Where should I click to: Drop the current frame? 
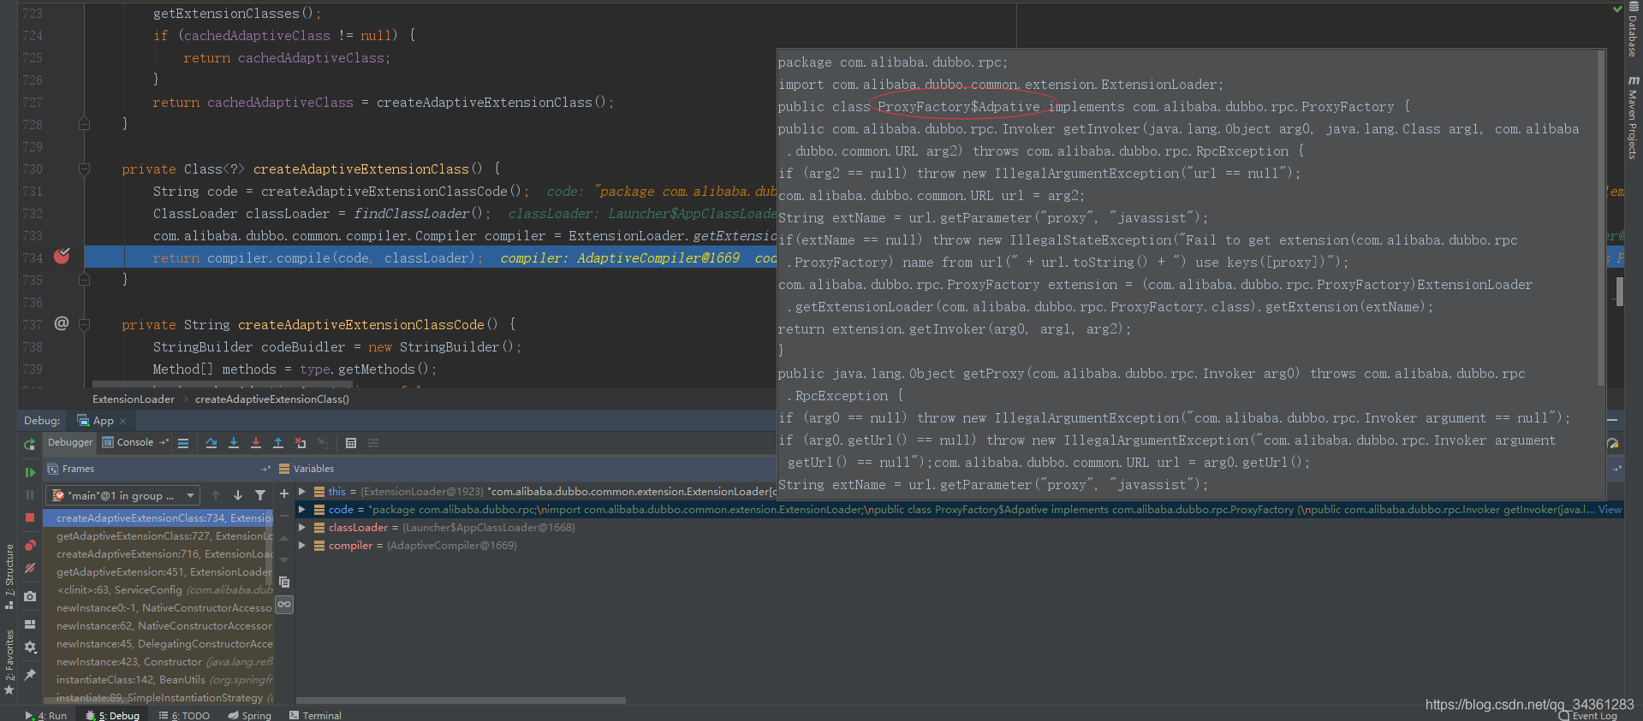tap(301, 443)
